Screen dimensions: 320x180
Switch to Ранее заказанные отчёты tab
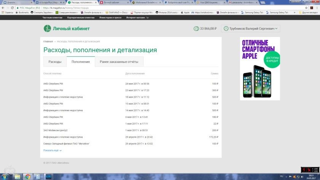coord(119,61)
